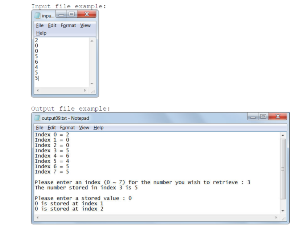The height and width of the screenshot is (238, 302).
Task: Open the Edit menu of the input window
Action: coord(52,26)
